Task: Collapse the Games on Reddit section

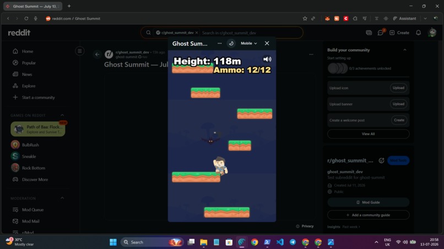Action: tap(62, 115)
